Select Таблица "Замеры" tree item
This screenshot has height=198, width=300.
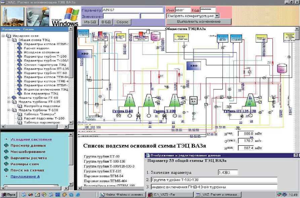(40, 114)
